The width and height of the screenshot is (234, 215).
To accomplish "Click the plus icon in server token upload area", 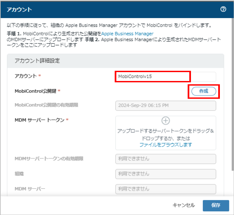I will click(166, 121).
